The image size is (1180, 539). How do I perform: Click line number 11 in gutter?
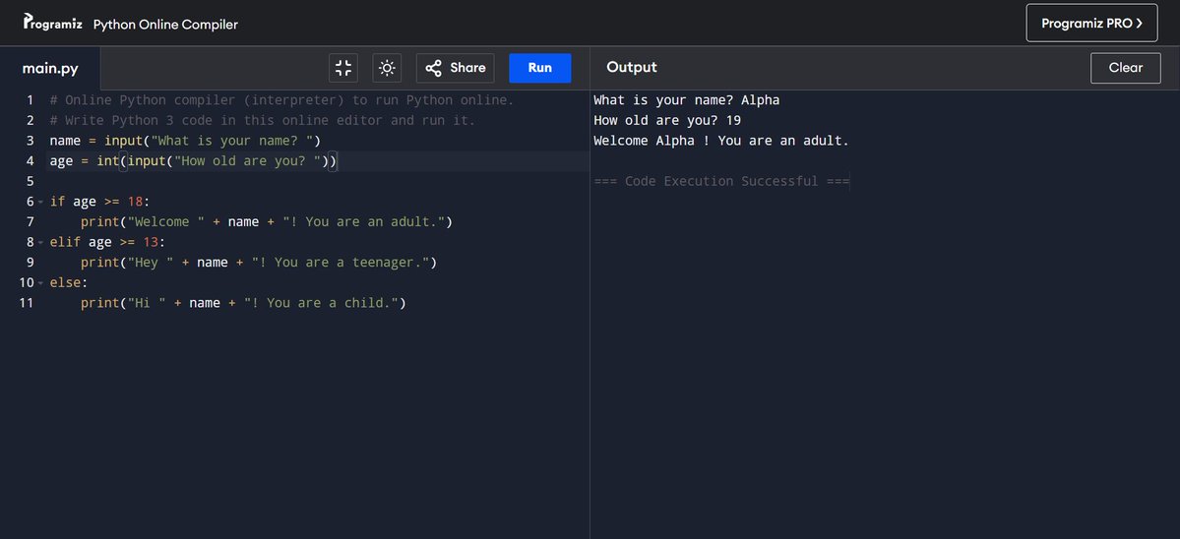pyautogui.click(x=27, y=303)
